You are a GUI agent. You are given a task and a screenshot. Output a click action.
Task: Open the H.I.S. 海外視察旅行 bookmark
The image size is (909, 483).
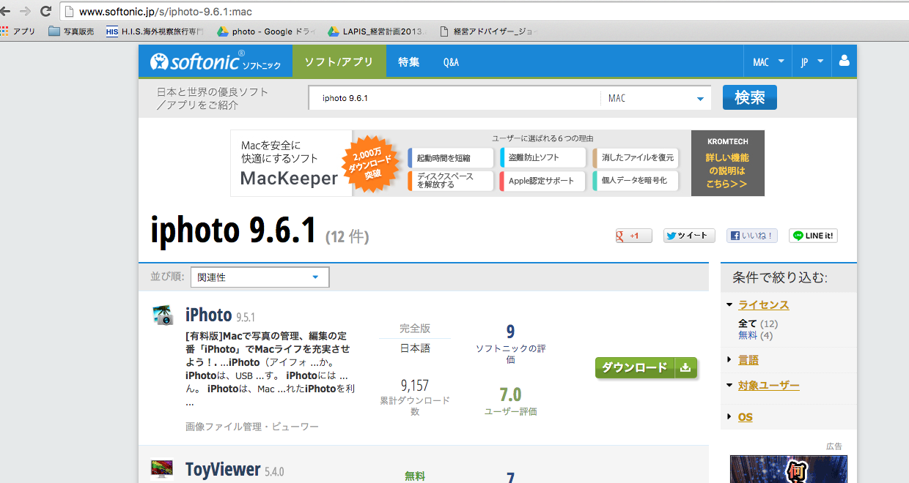(x=155, y=31)
